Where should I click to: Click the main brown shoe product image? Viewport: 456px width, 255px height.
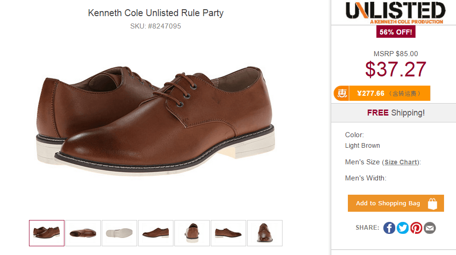tap(156, 121)
